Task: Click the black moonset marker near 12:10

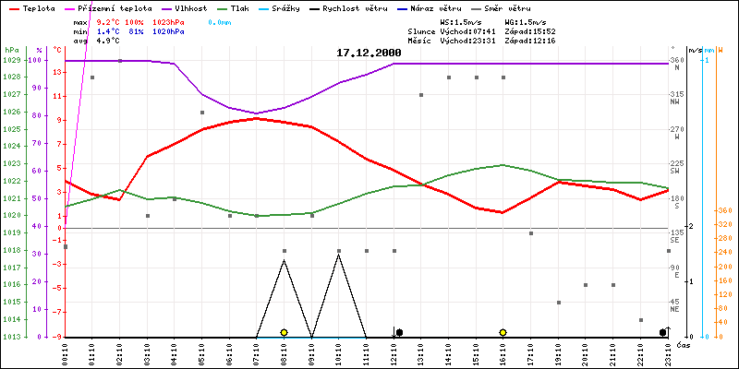Action: point(399,332)
